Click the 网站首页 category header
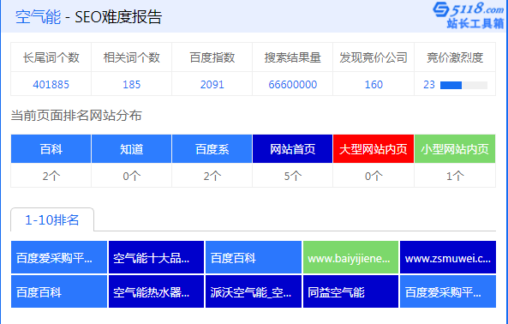 click(293, 149)
